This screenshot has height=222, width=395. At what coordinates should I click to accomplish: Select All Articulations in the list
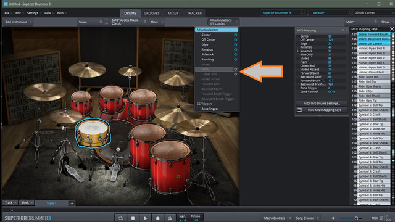point(217,30)
